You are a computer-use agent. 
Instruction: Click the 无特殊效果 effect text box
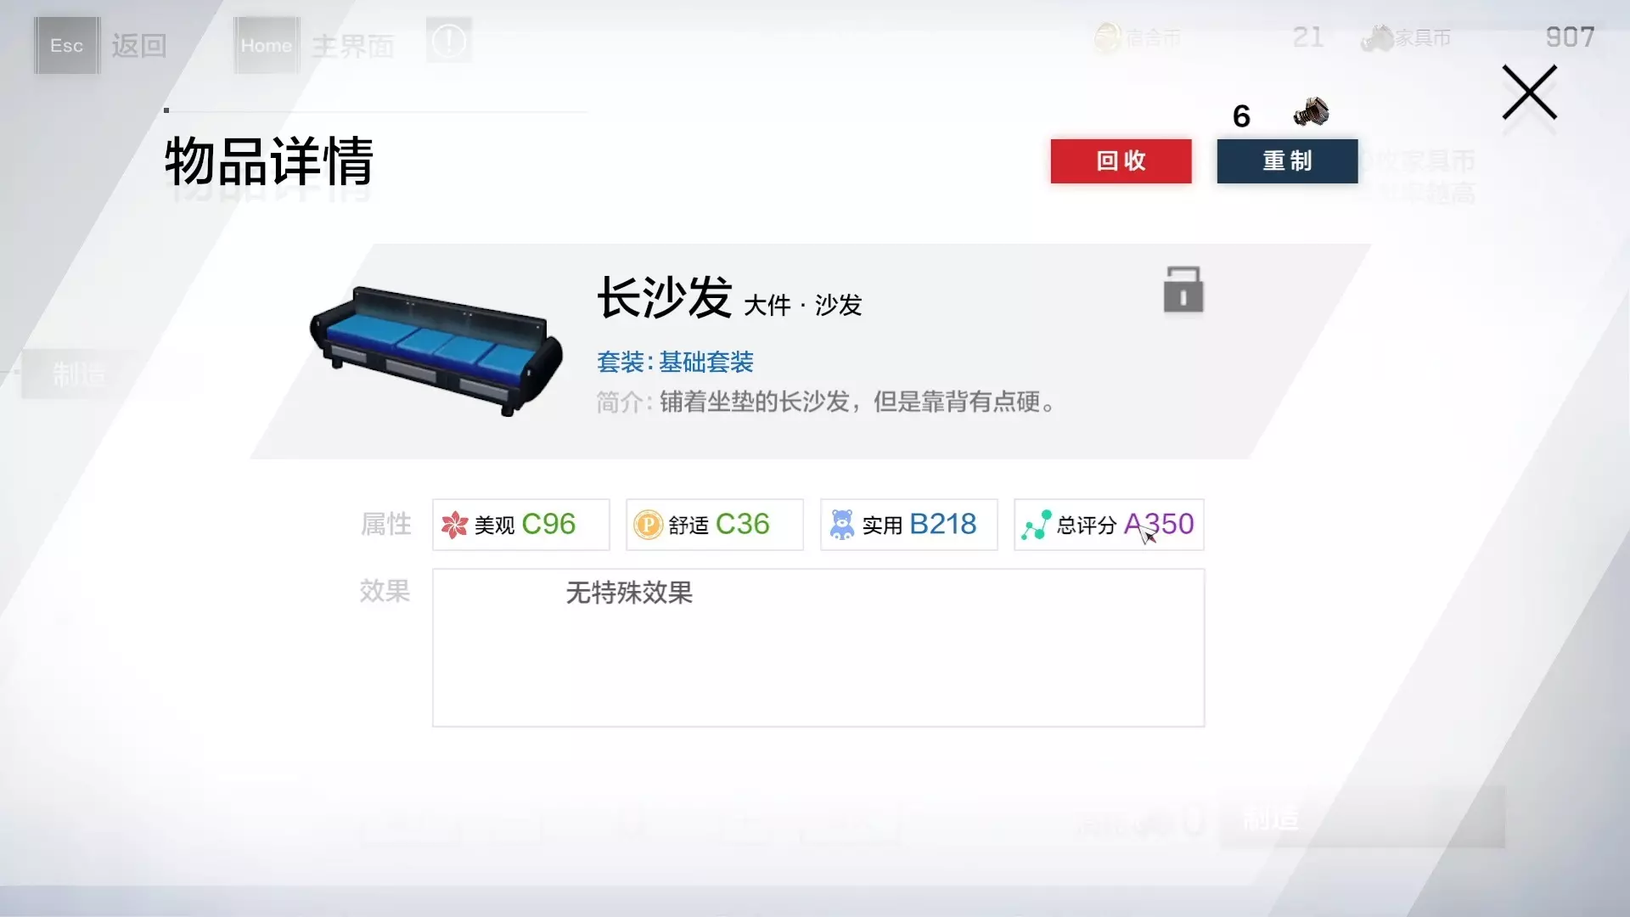tap(818, 648)
